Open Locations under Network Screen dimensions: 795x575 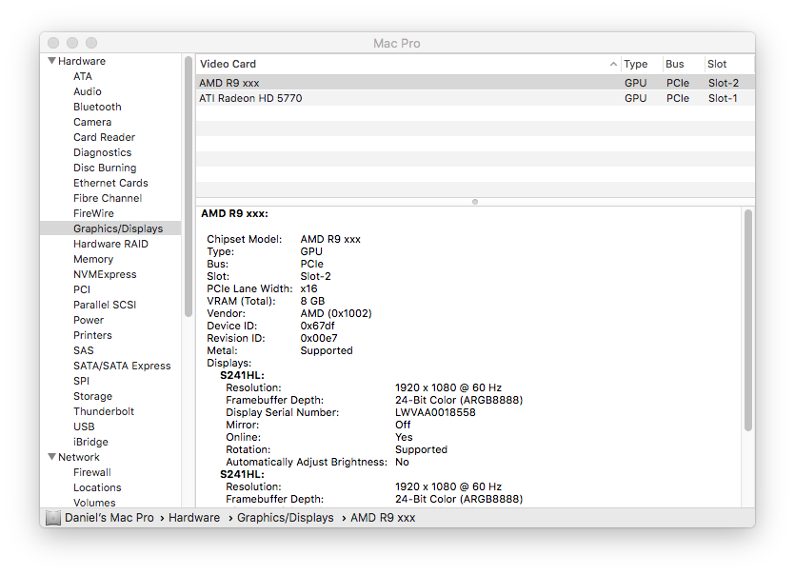[97, 487]
